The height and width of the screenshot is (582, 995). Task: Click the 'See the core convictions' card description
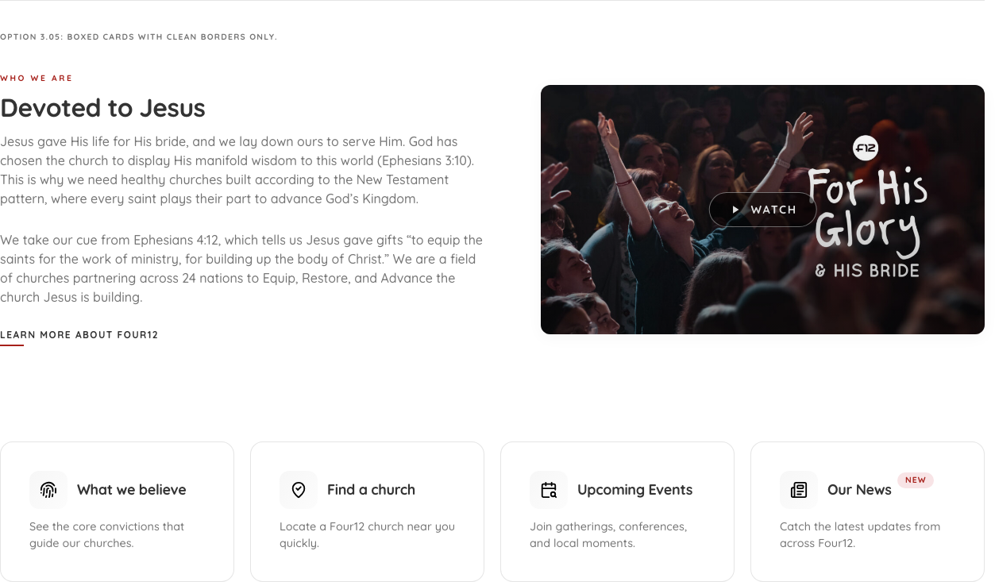point(106,535)
